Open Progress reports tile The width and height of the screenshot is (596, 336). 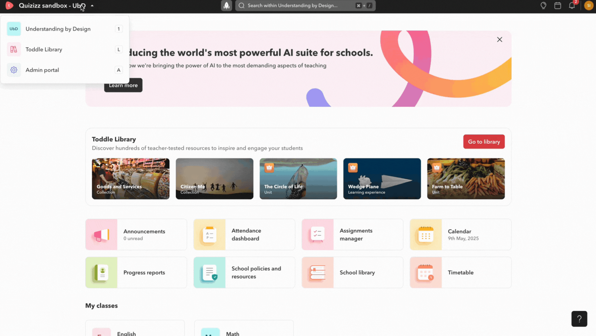tap(136, 272)
